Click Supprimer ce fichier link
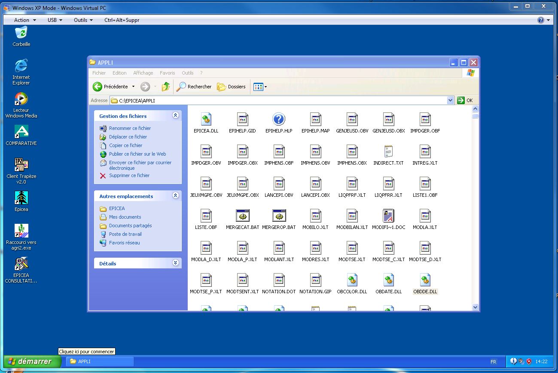 (x=129, y=175)
